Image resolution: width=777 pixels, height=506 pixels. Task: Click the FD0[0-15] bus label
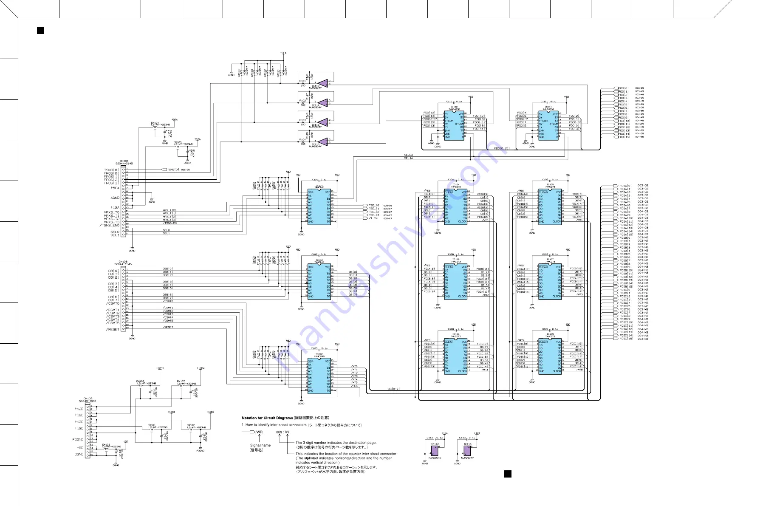(x=501, y=148)
